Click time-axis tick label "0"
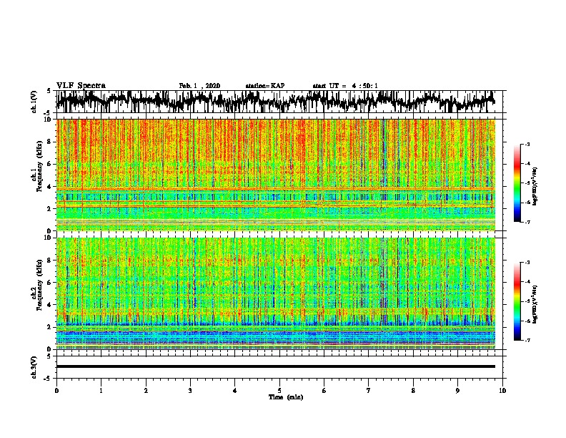 (56, 391)
